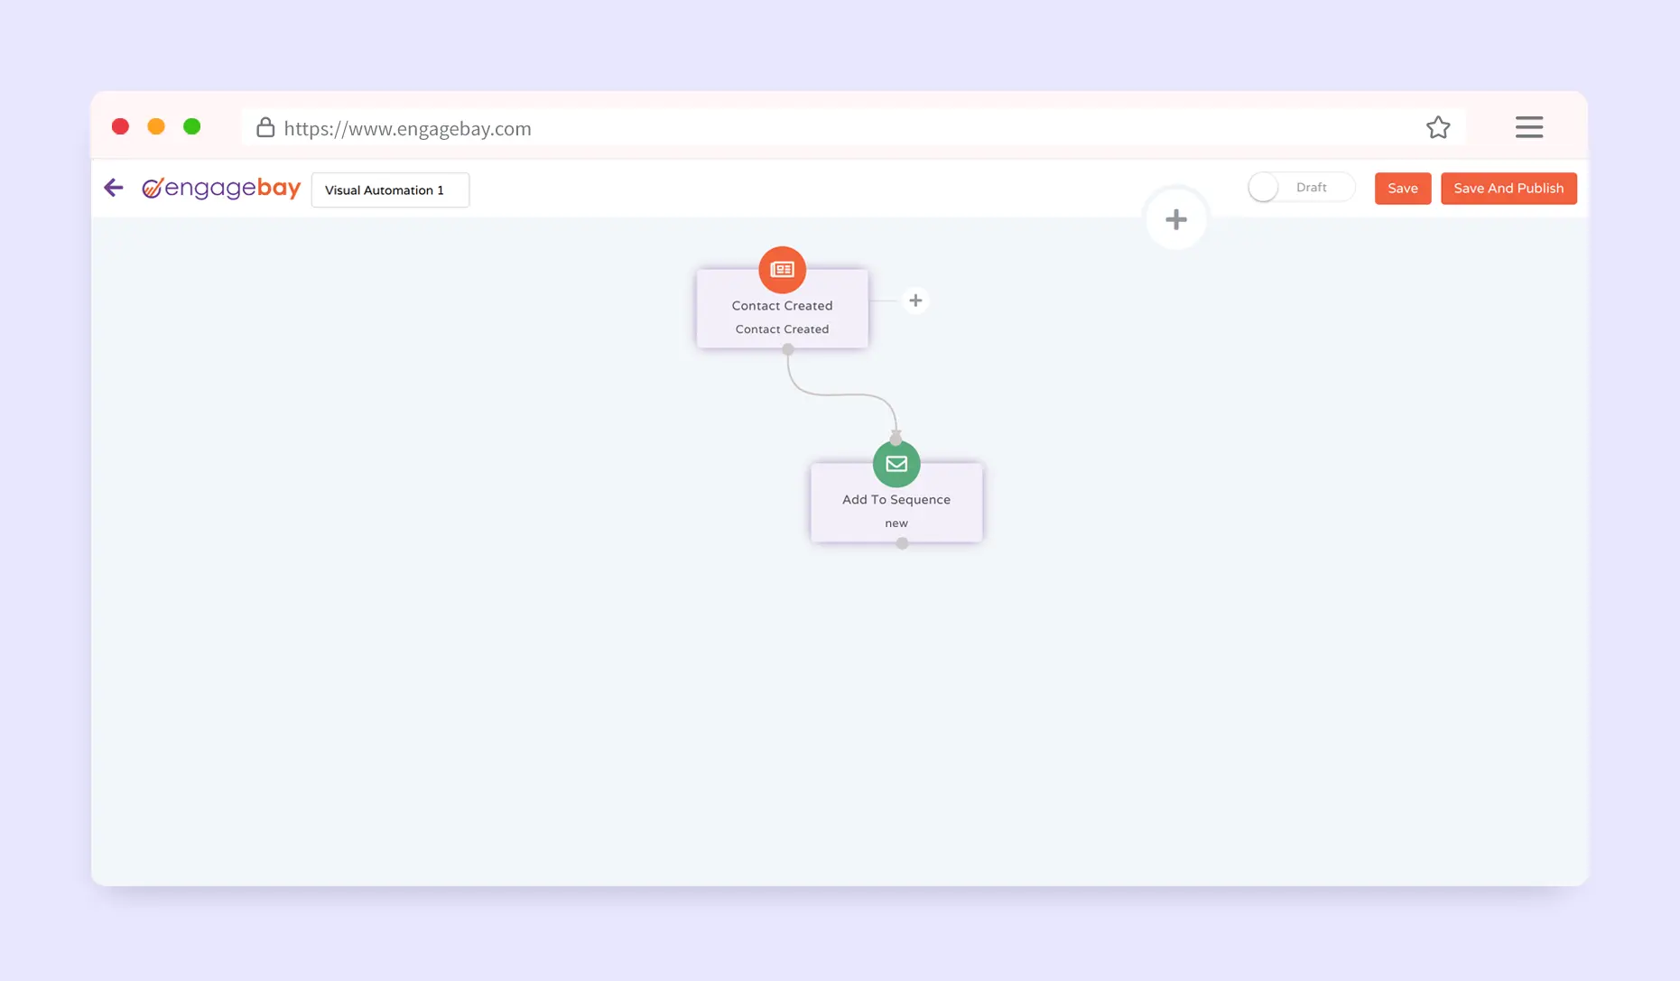Click Add To Sequence bottom output dot
1680x981 pixels.
pos(902,543)
